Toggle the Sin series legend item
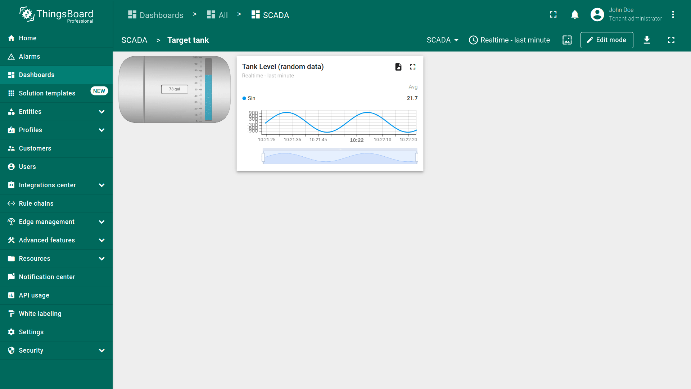The width and height of the screenshot is (691, 389). click(x=249, y=98)
